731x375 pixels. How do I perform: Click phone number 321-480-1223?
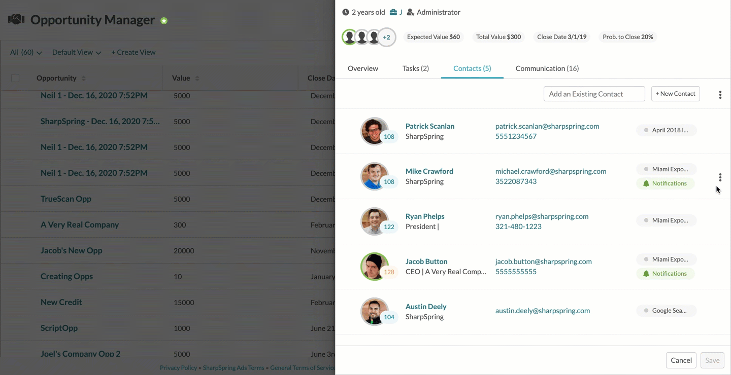click(x=518, y=227)
